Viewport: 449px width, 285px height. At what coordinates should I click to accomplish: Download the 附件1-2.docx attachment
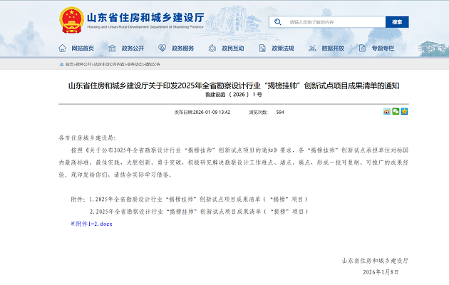tap(93, 223)
